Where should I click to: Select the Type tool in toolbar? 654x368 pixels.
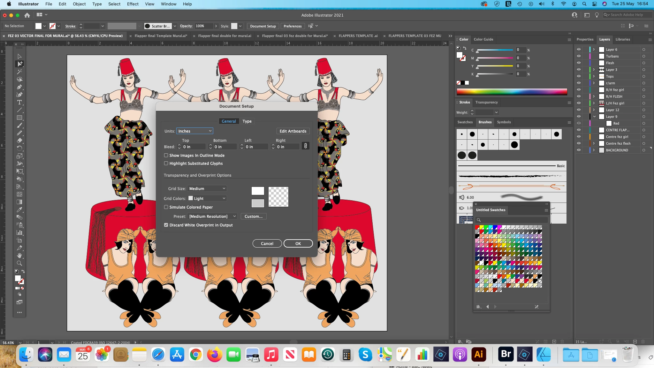click(19, 102)
